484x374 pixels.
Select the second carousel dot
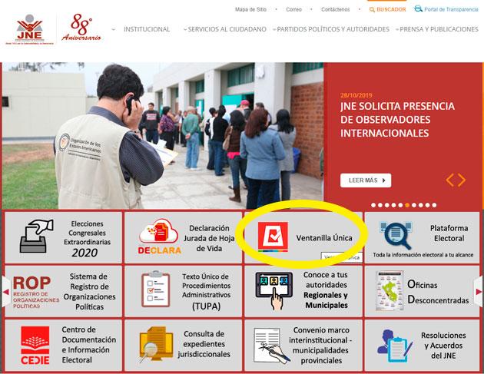click(380, 205)
